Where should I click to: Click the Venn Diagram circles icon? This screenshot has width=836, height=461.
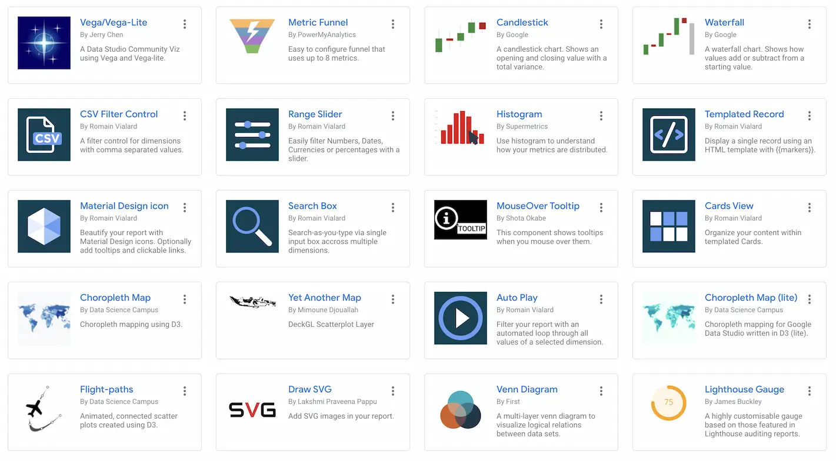pyautogui.click(x=461, y=409)
